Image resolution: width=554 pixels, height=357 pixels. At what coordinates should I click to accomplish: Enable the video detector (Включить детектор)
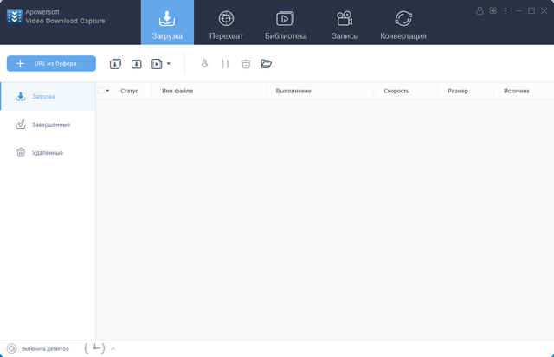(x=37, y=348)
